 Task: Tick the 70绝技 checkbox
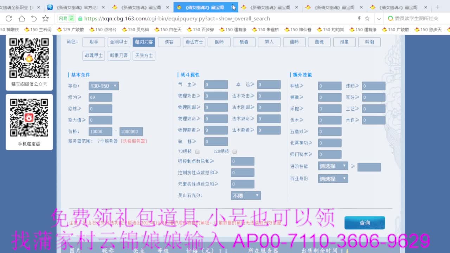[x=197, y=152]
